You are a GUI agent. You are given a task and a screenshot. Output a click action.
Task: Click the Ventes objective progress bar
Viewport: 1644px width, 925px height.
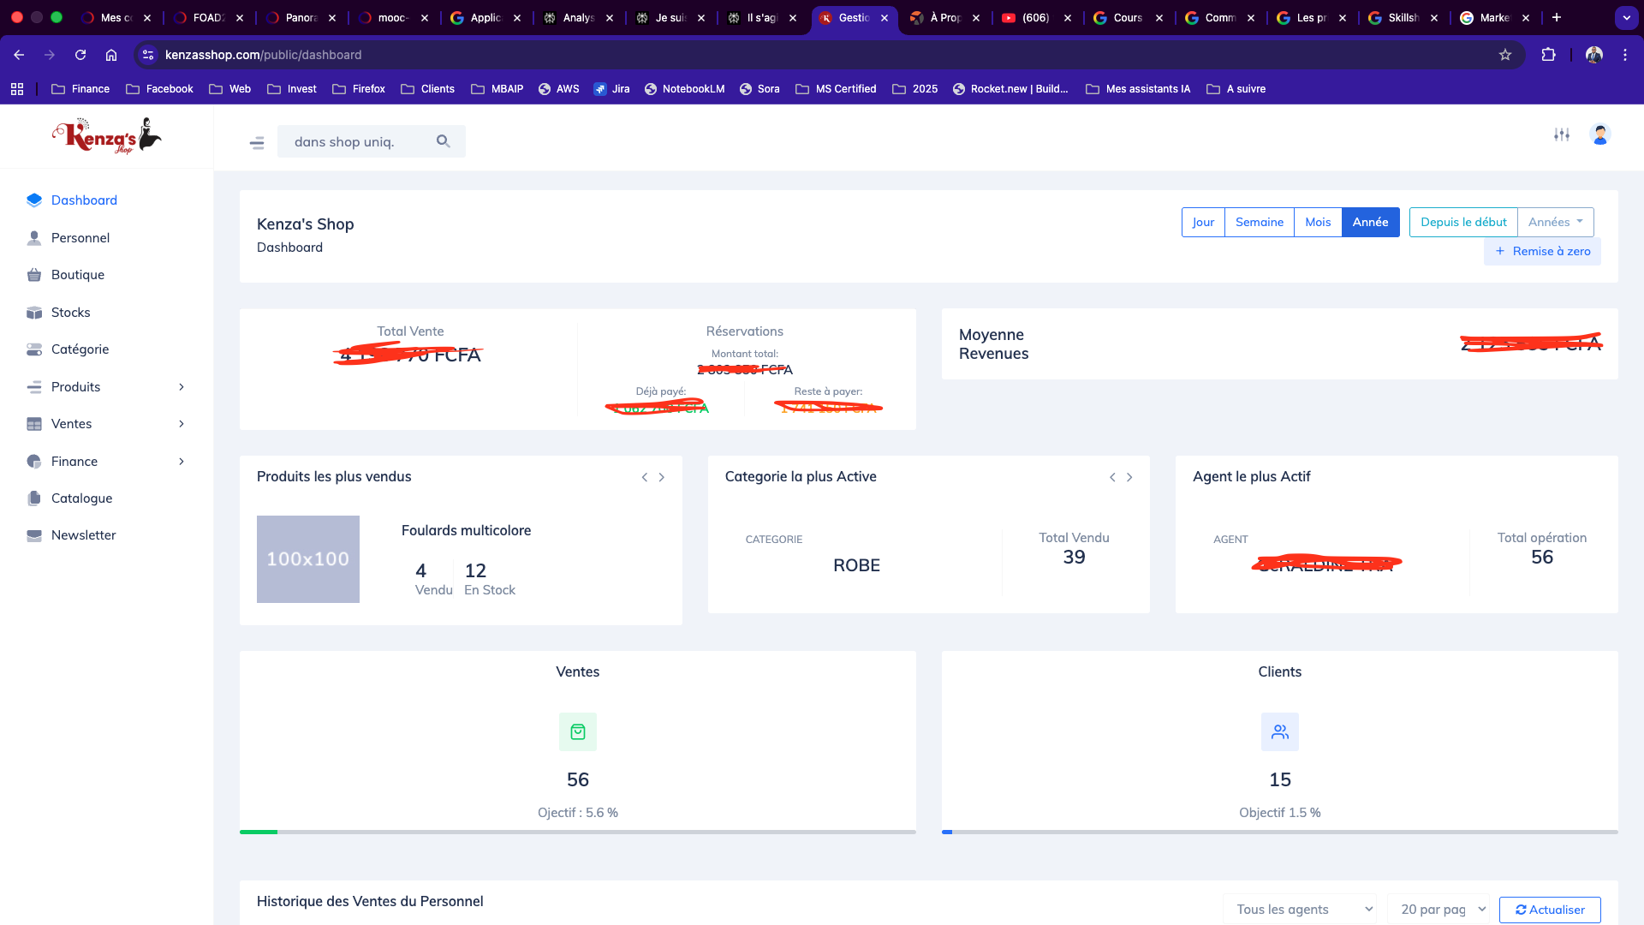click(x=578, y=832)
